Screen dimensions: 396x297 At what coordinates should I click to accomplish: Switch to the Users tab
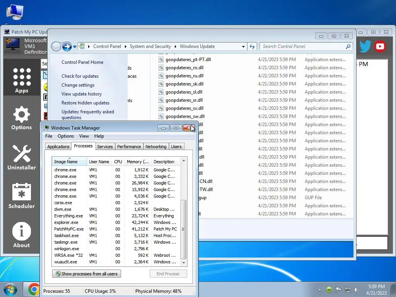point(176,147)
